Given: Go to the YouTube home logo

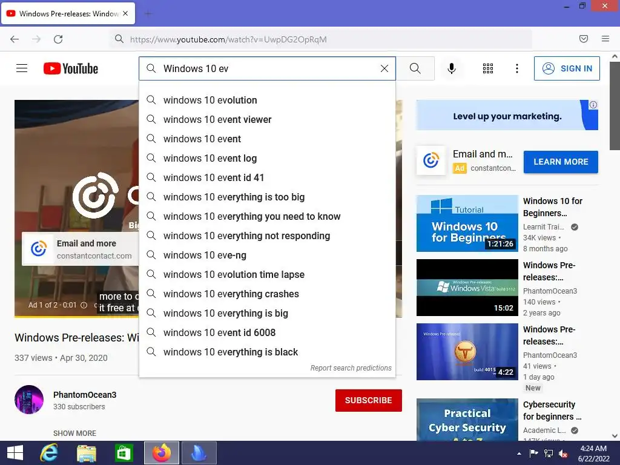Looking at the screenshot, I should (71, 68).
